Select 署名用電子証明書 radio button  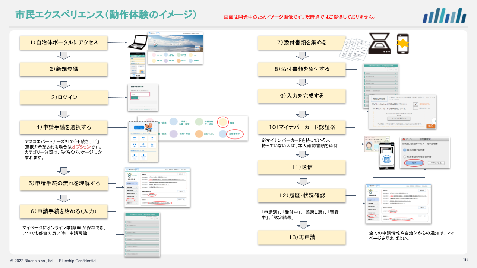(405, 150)
